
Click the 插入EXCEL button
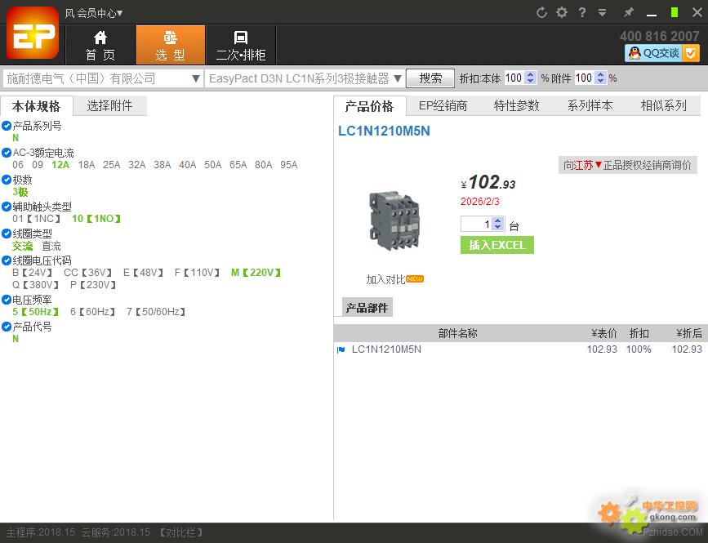click(x=496, y=245)
